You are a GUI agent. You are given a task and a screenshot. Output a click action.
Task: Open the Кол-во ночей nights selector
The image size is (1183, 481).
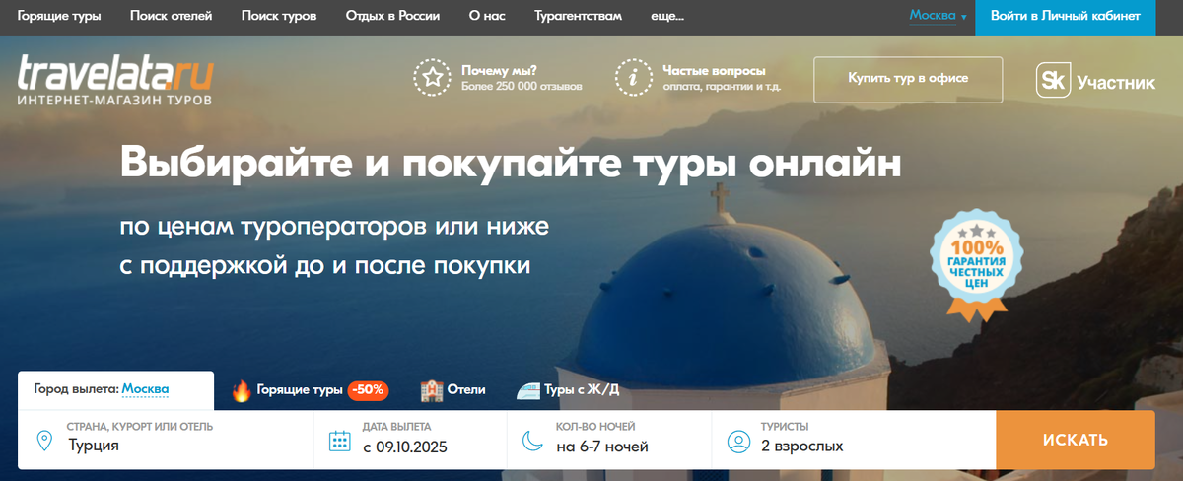point(609,440)
